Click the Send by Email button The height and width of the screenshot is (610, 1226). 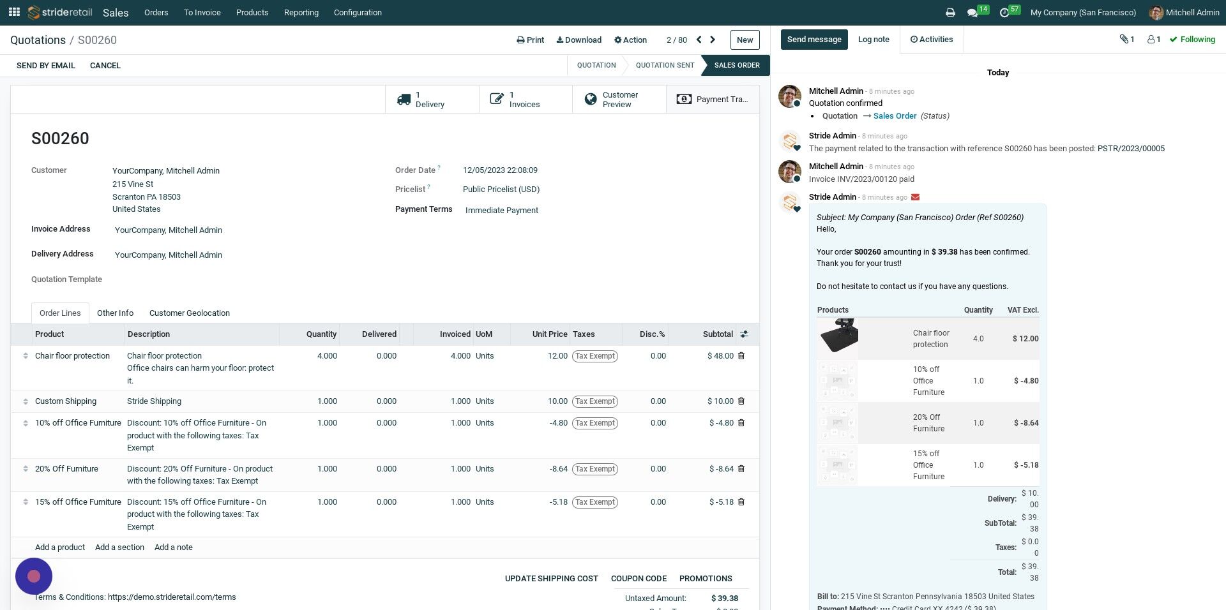click(46, 66)
